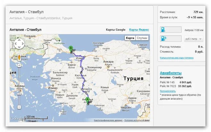Click the map zoom slider handle
Screen dimensions: 211x132
pos(19,94)
